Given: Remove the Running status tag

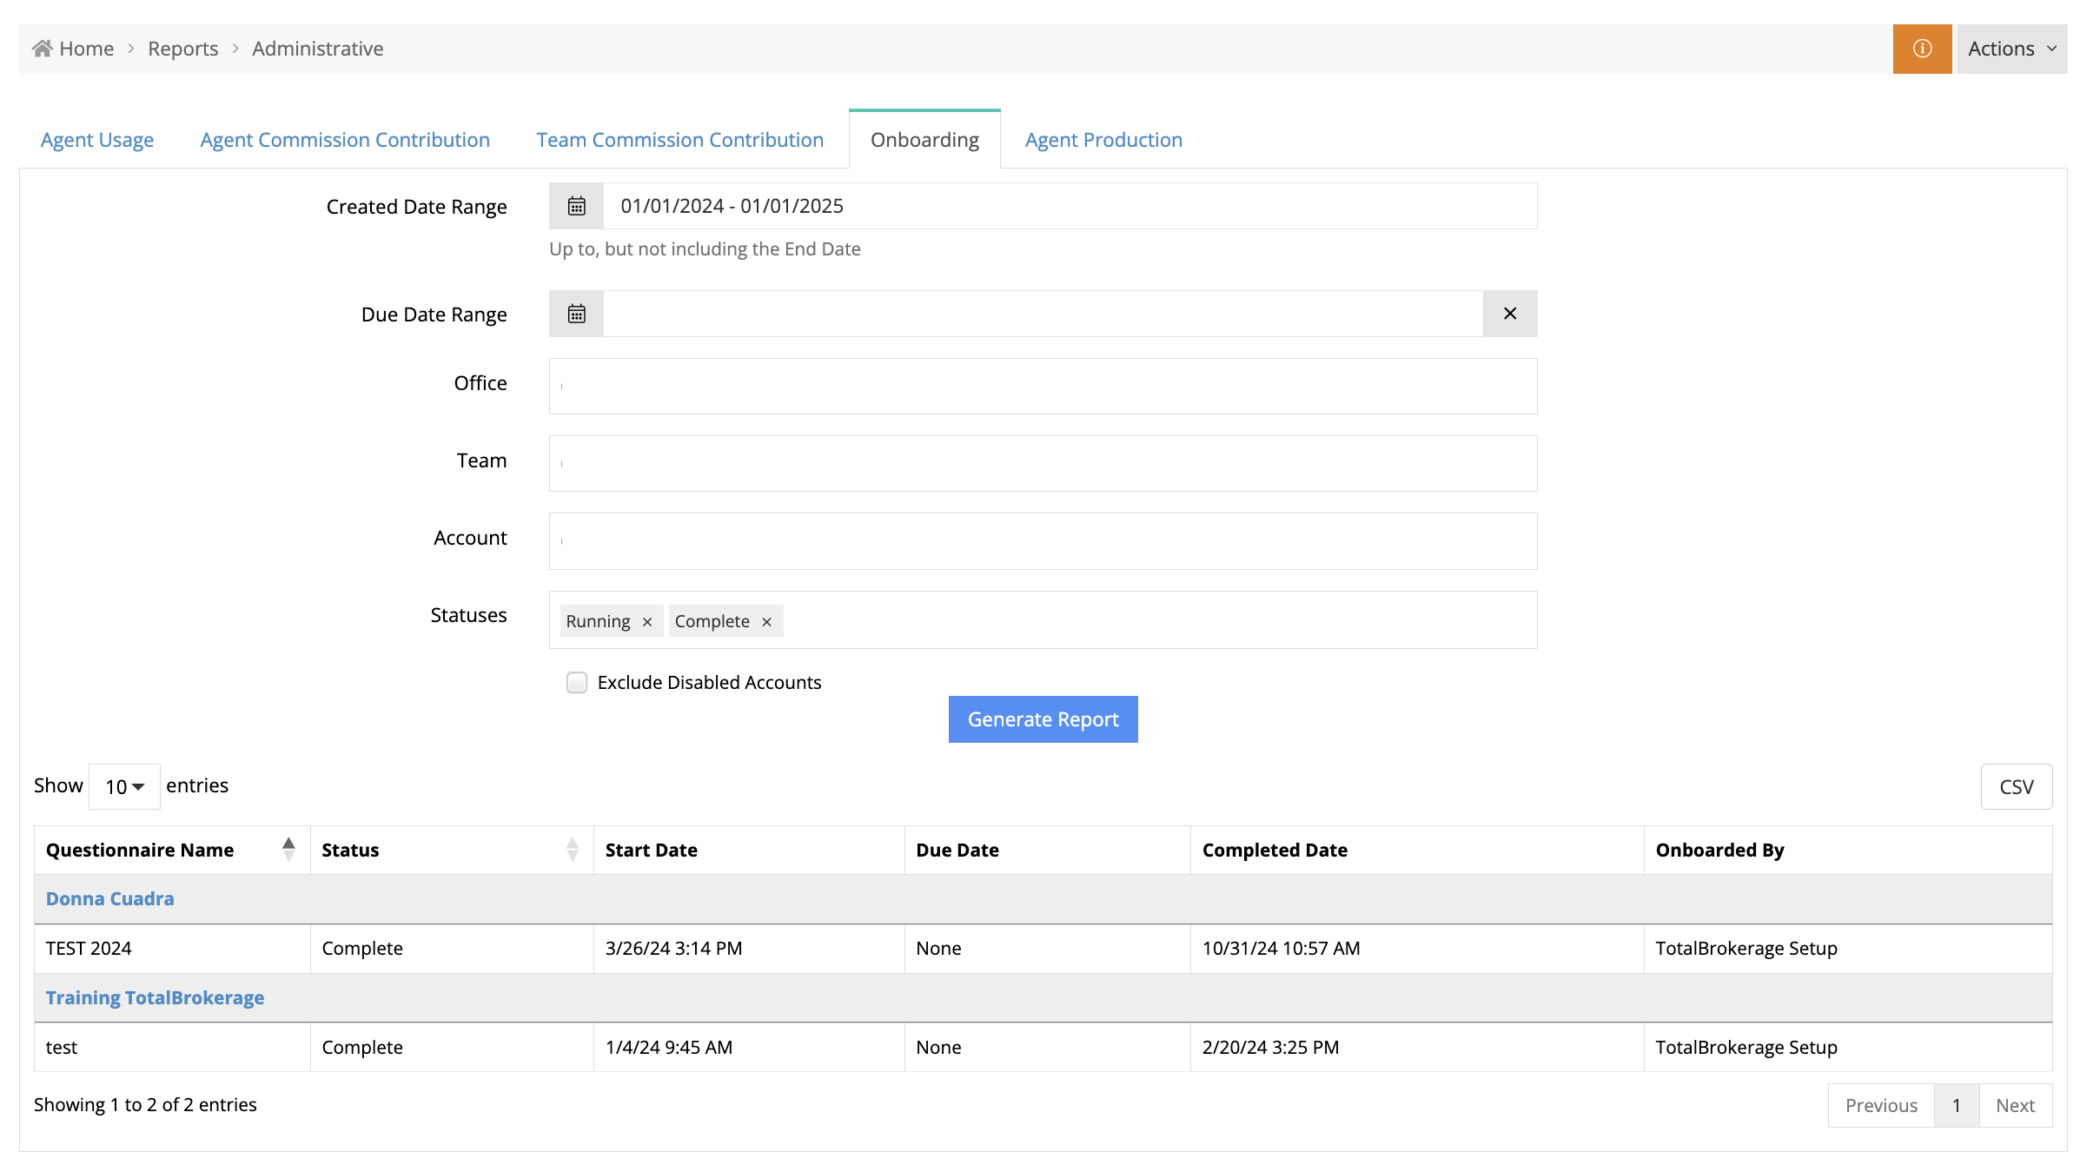Looking at the screenshot, I should pyautogui.click(x=647, y=622).
